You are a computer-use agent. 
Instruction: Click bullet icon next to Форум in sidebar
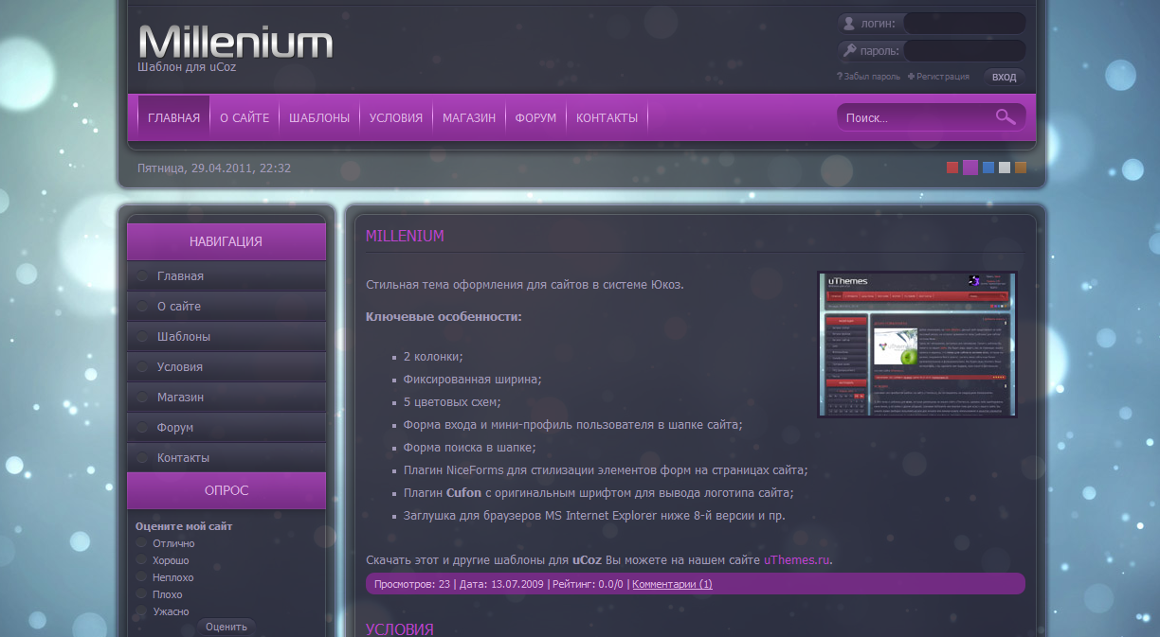pos(142,428)
